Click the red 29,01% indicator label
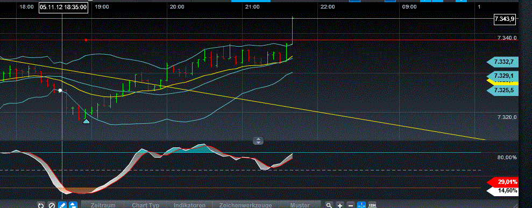532x208 pixels. point(503,182)
